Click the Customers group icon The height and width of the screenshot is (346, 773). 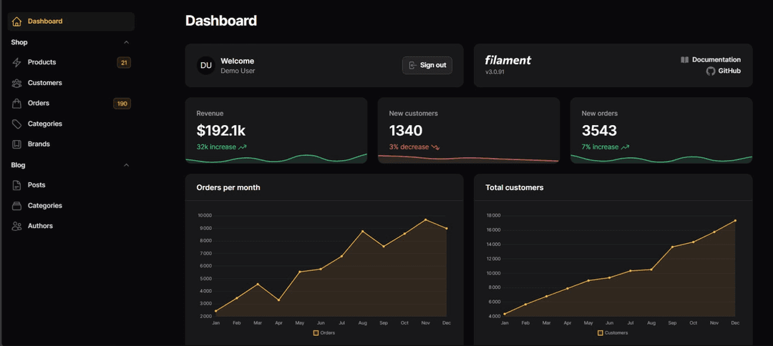pyautogui.click(x=17, y=83)
